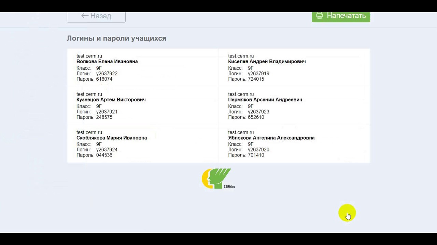Click password 724015
Viewport: 437px width, 245px height.
256,79
